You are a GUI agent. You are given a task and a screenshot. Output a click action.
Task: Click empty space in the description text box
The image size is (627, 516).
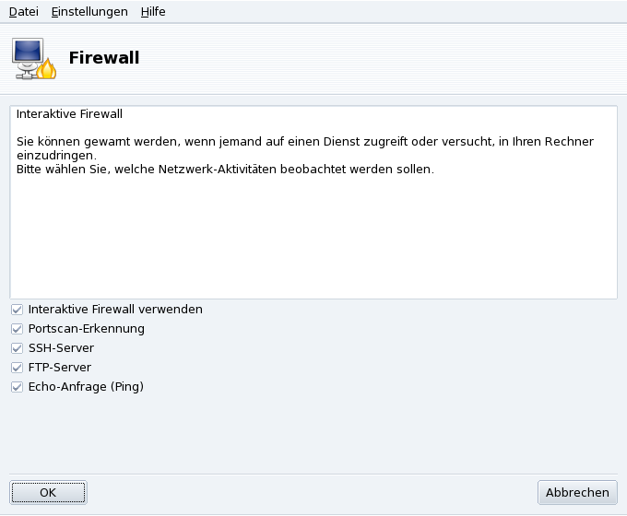click(313, 240)
